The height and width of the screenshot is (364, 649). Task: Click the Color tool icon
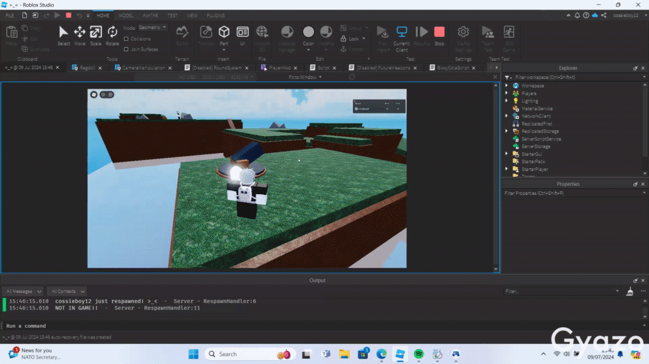[308, 32]
